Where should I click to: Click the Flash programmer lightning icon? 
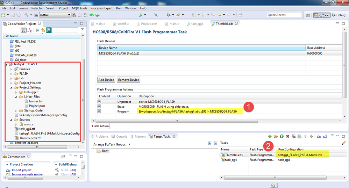[x=141, y=15]
